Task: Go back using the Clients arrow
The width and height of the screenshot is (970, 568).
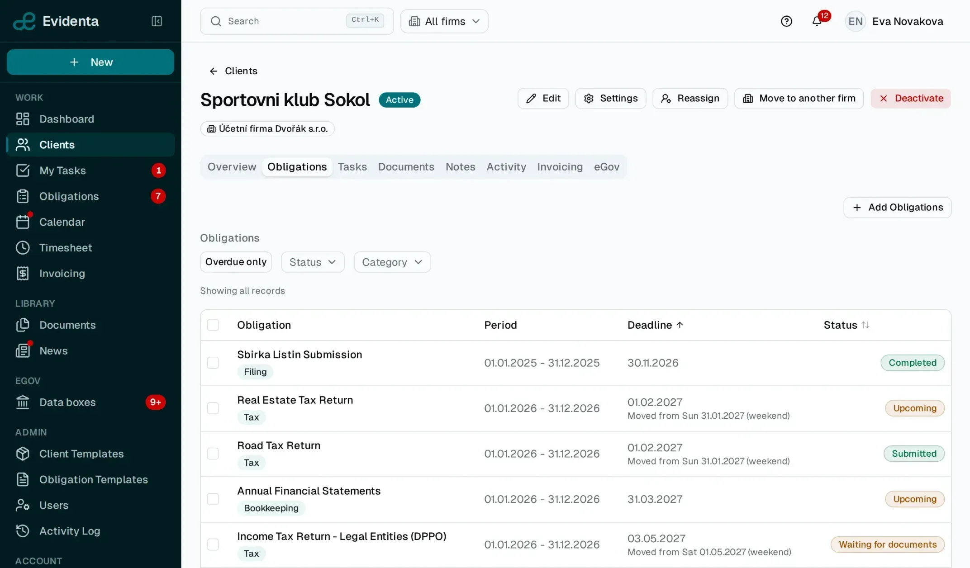Action: click(233, 71)
